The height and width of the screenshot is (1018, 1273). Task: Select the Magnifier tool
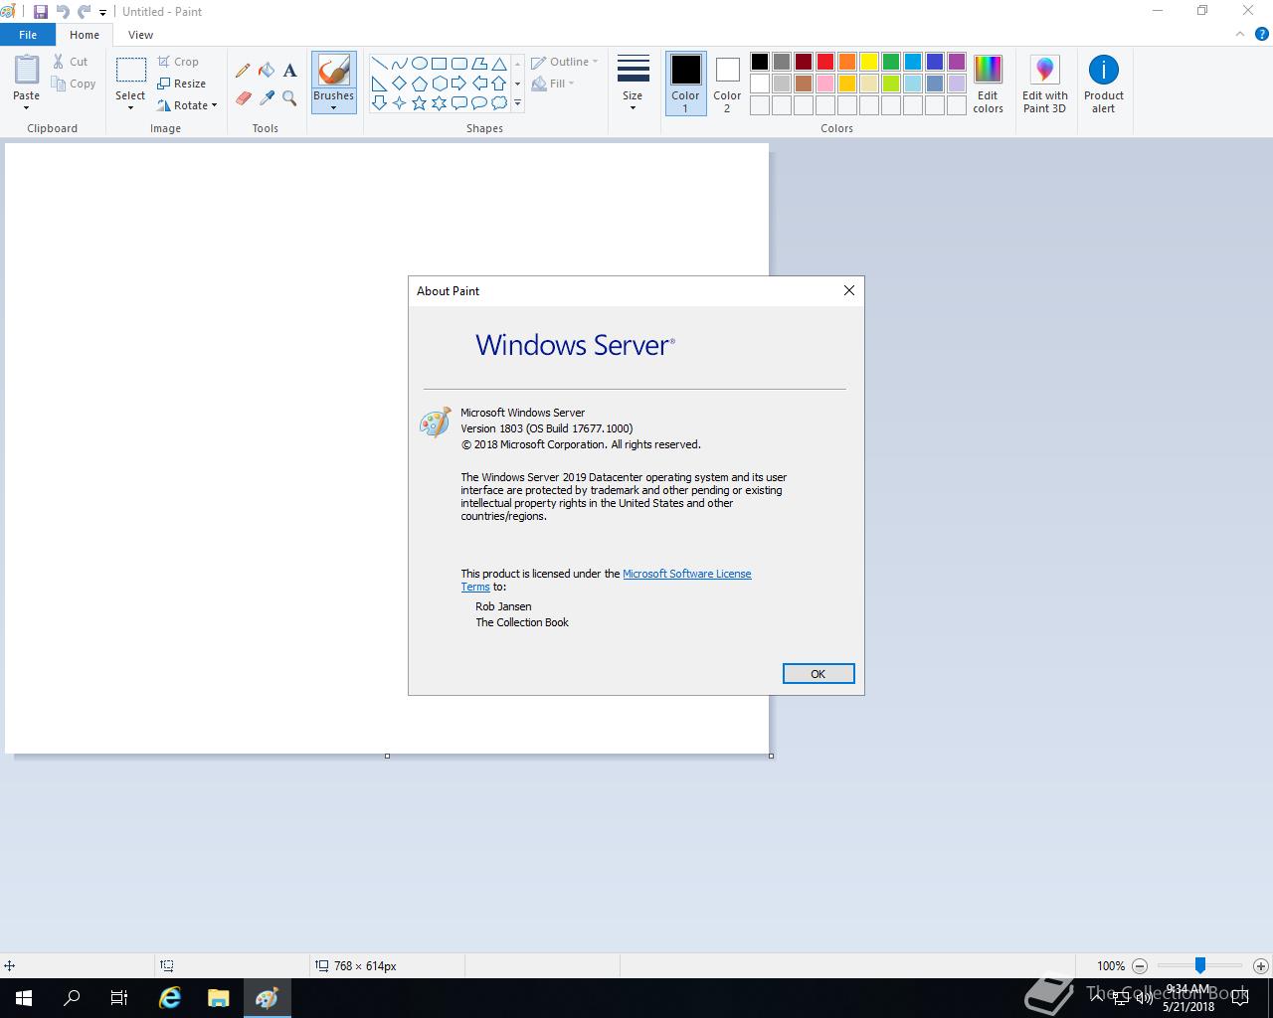click(x=289, y=97)
